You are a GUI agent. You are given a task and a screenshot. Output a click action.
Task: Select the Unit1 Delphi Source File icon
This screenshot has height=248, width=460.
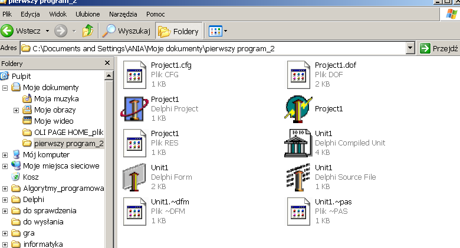[x=298, y=177]
